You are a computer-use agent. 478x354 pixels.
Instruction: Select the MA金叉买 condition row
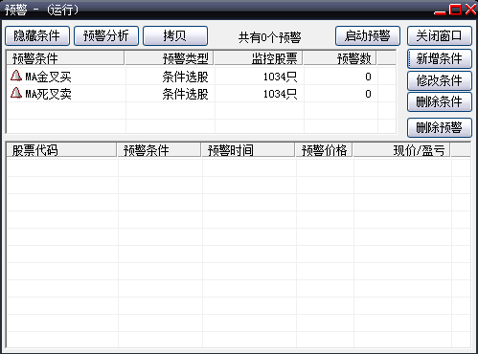(x=201, y=77)
